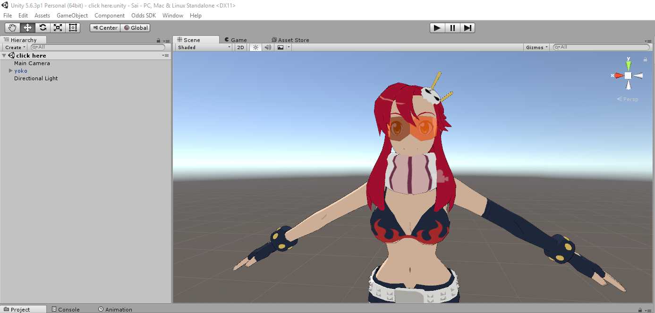This screenshot has height=313, width=655.
Task: Click the green Y axis cone on gizmo
Action: (629, 65)
